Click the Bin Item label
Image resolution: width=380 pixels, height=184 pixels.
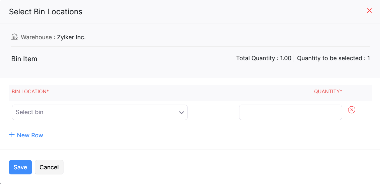tap(24, 59)
